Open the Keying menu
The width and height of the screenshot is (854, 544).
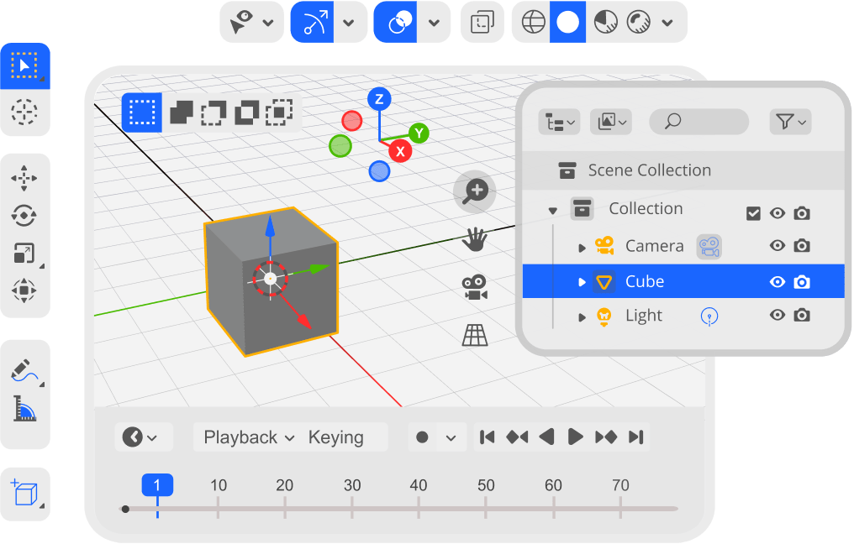point(336,437)
